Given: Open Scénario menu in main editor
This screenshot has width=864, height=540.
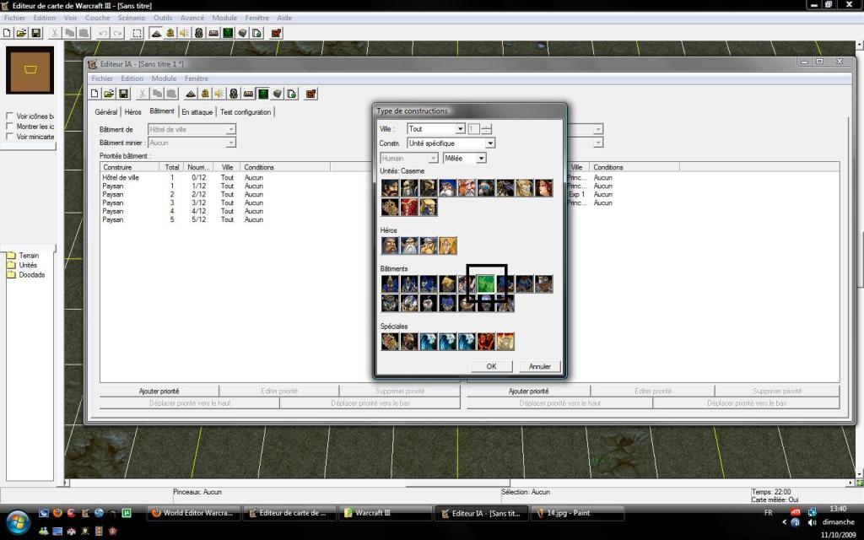Looking at the screenshot, I should pos(131,18).
